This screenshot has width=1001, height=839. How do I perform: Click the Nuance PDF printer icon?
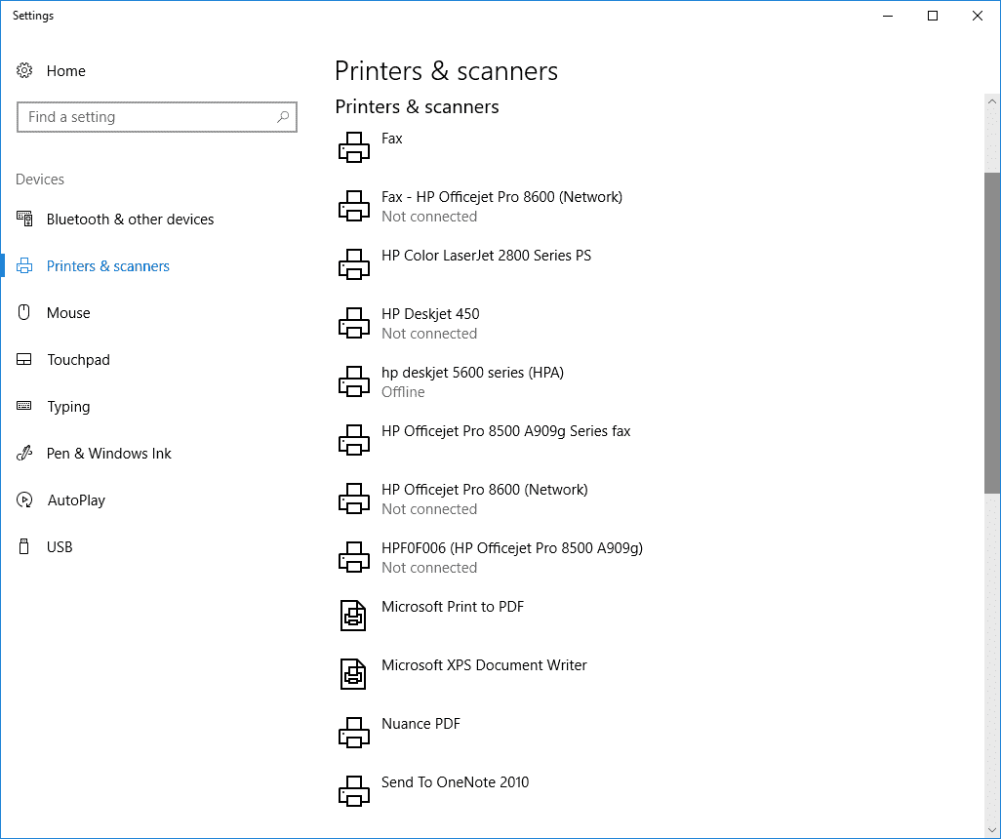click(x=354, y=733)
